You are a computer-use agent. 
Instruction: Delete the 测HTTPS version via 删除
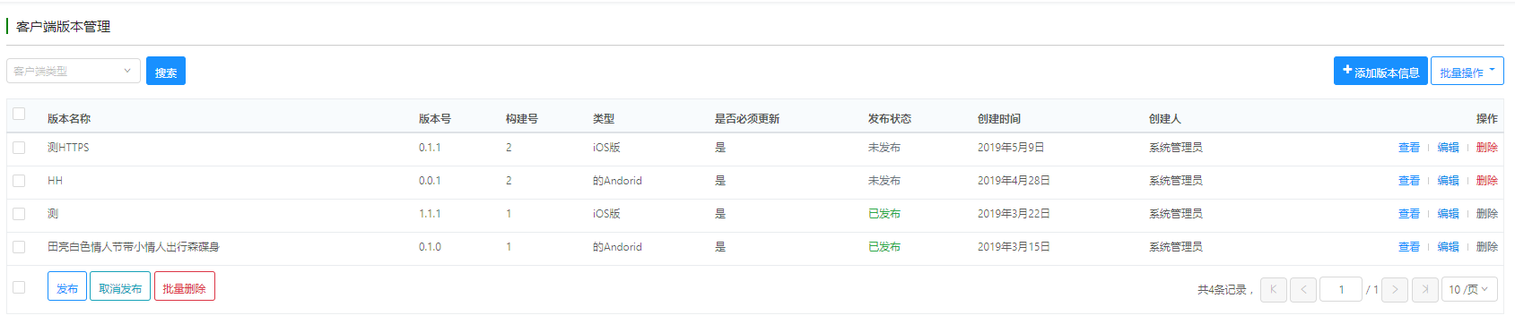coord(1487,148)
